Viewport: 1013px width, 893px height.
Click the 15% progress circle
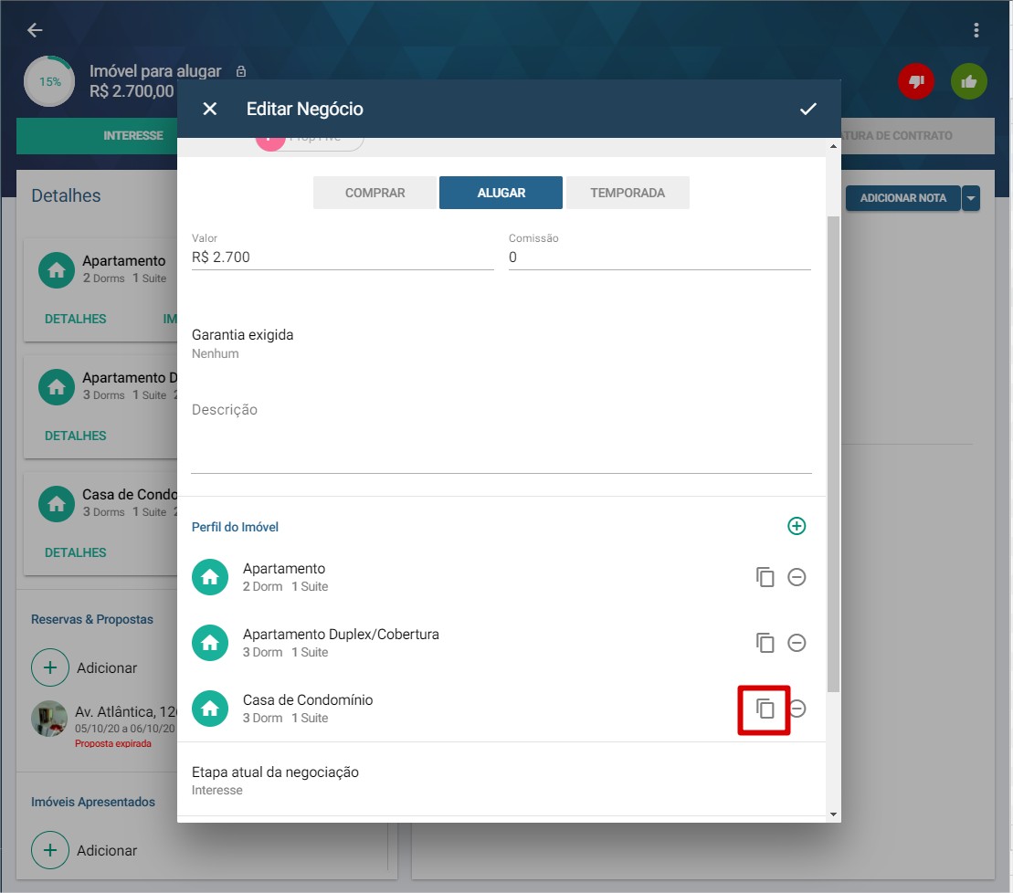coord(49,81)
